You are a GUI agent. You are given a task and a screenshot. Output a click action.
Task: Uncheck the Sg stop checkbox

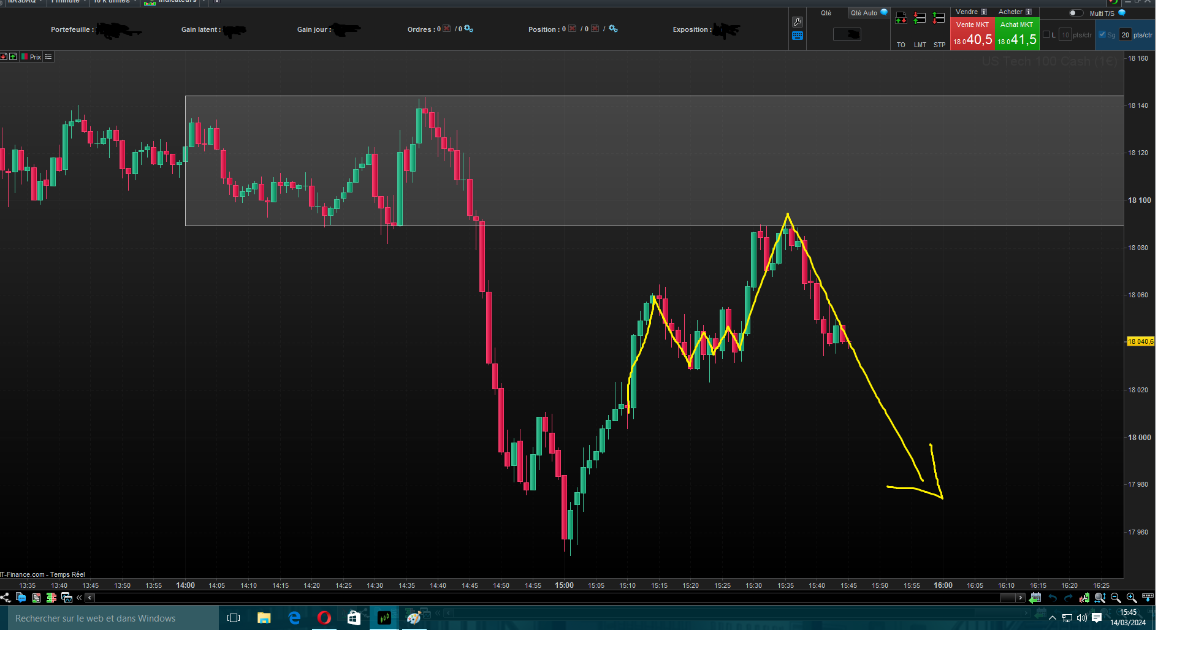1102,35
